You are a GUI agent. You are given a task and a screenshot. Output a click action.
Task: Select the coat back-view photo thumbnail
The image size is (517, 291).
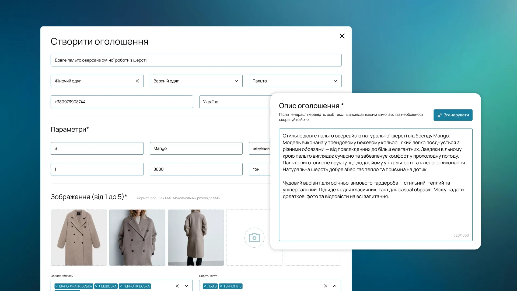(x=196, y=238)
